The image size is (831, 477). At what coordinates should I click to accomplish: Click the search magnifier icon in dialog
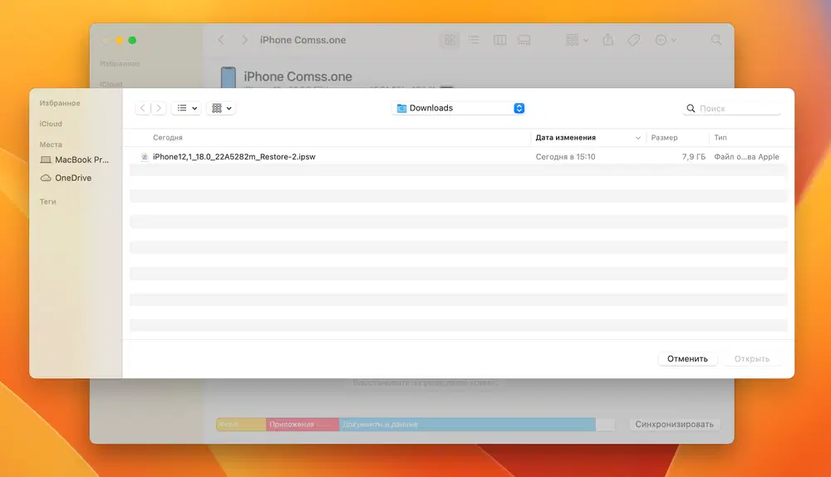[x=691, y=108]
